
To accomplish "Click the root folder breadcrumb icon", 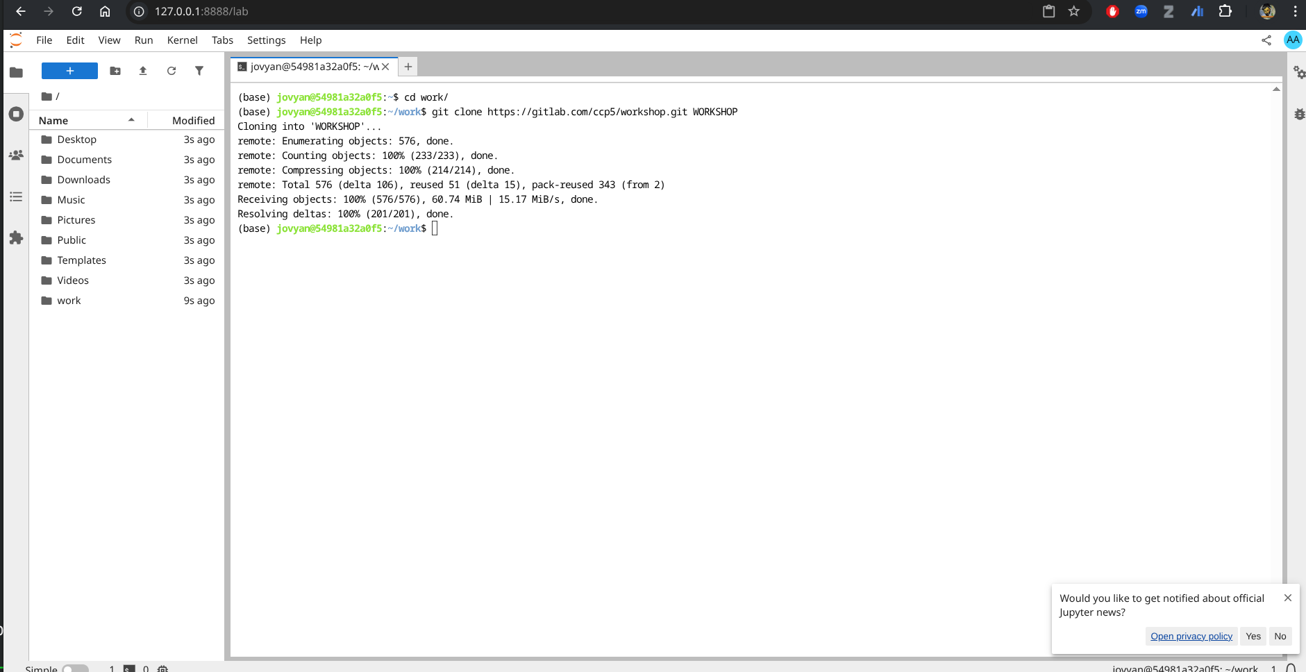I will click(47, 96).
